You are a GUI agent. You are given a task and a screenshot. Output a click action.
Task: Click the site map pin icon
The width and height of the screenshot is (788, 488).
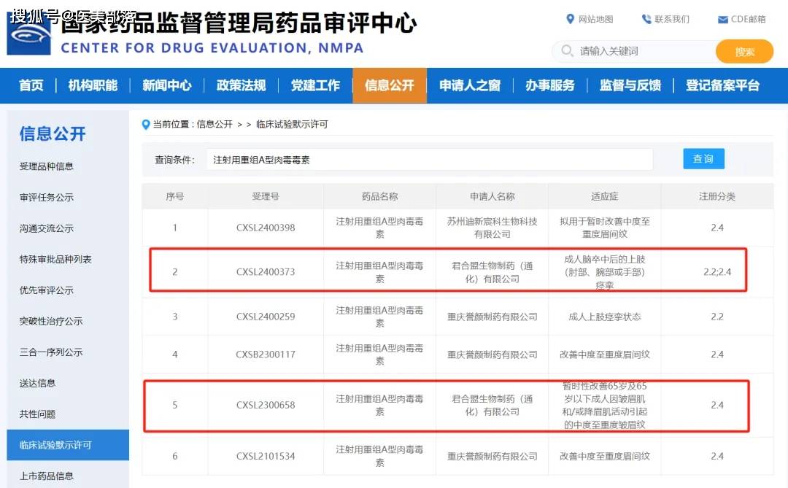[570, 19]
